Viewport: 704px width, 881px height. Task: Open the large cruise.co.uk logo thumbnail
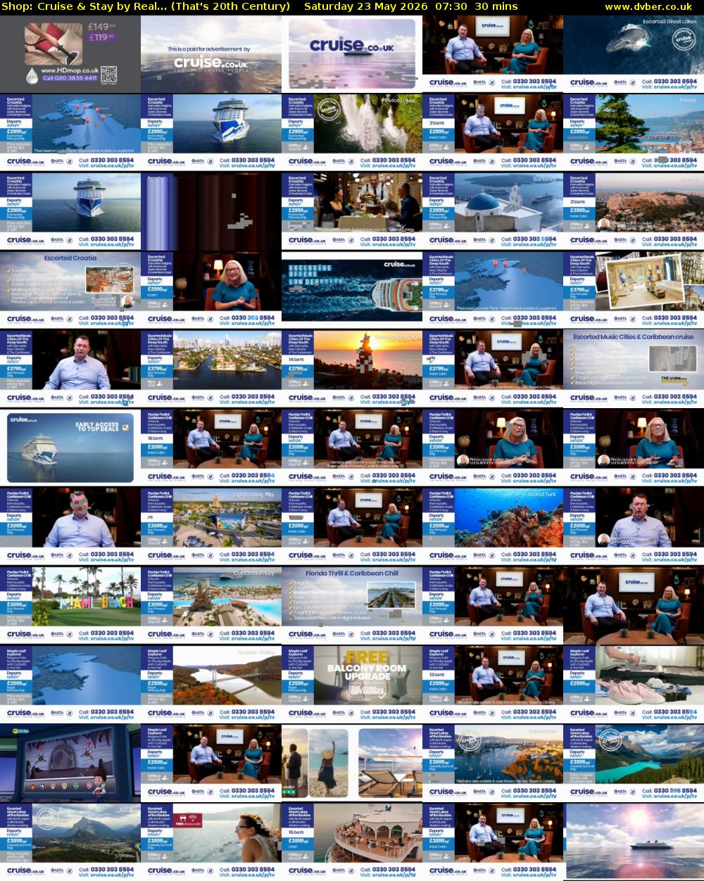[352, 54]
